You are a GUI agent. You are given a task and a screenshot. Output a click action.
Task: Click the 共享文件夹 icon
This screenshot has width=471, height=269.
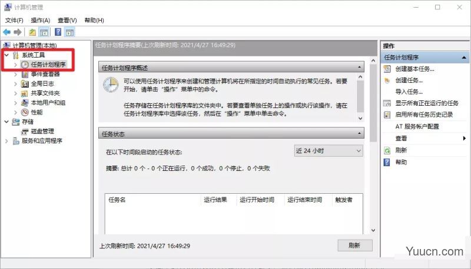[25, 93]
